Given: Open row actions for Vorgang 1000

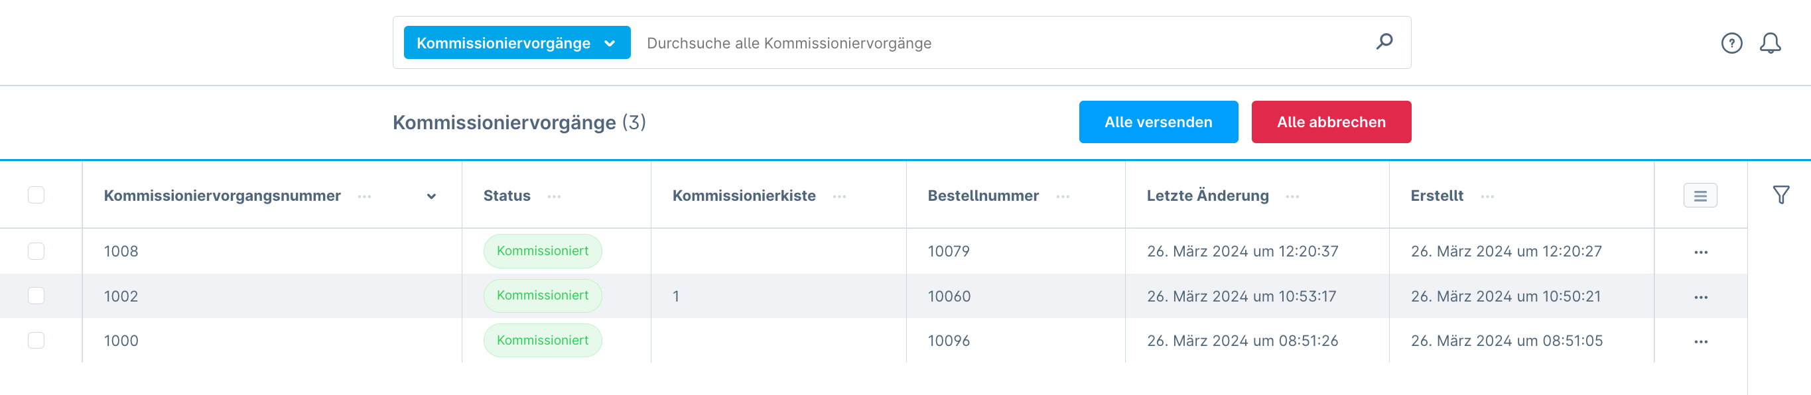Looking at the screenshot, I should click(1701, 341).
